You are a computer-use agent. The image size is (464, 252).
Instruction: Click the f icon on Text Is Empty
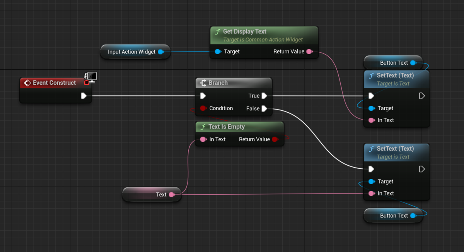pyautogui.click(x=202, y=127)
